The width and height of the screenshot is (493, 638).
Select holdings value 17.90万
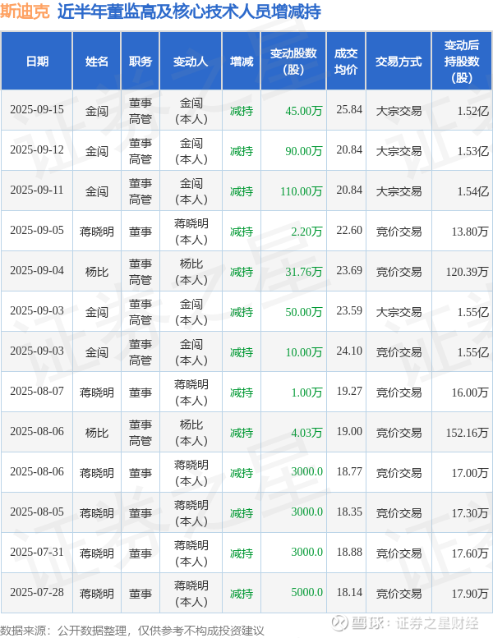470,594
